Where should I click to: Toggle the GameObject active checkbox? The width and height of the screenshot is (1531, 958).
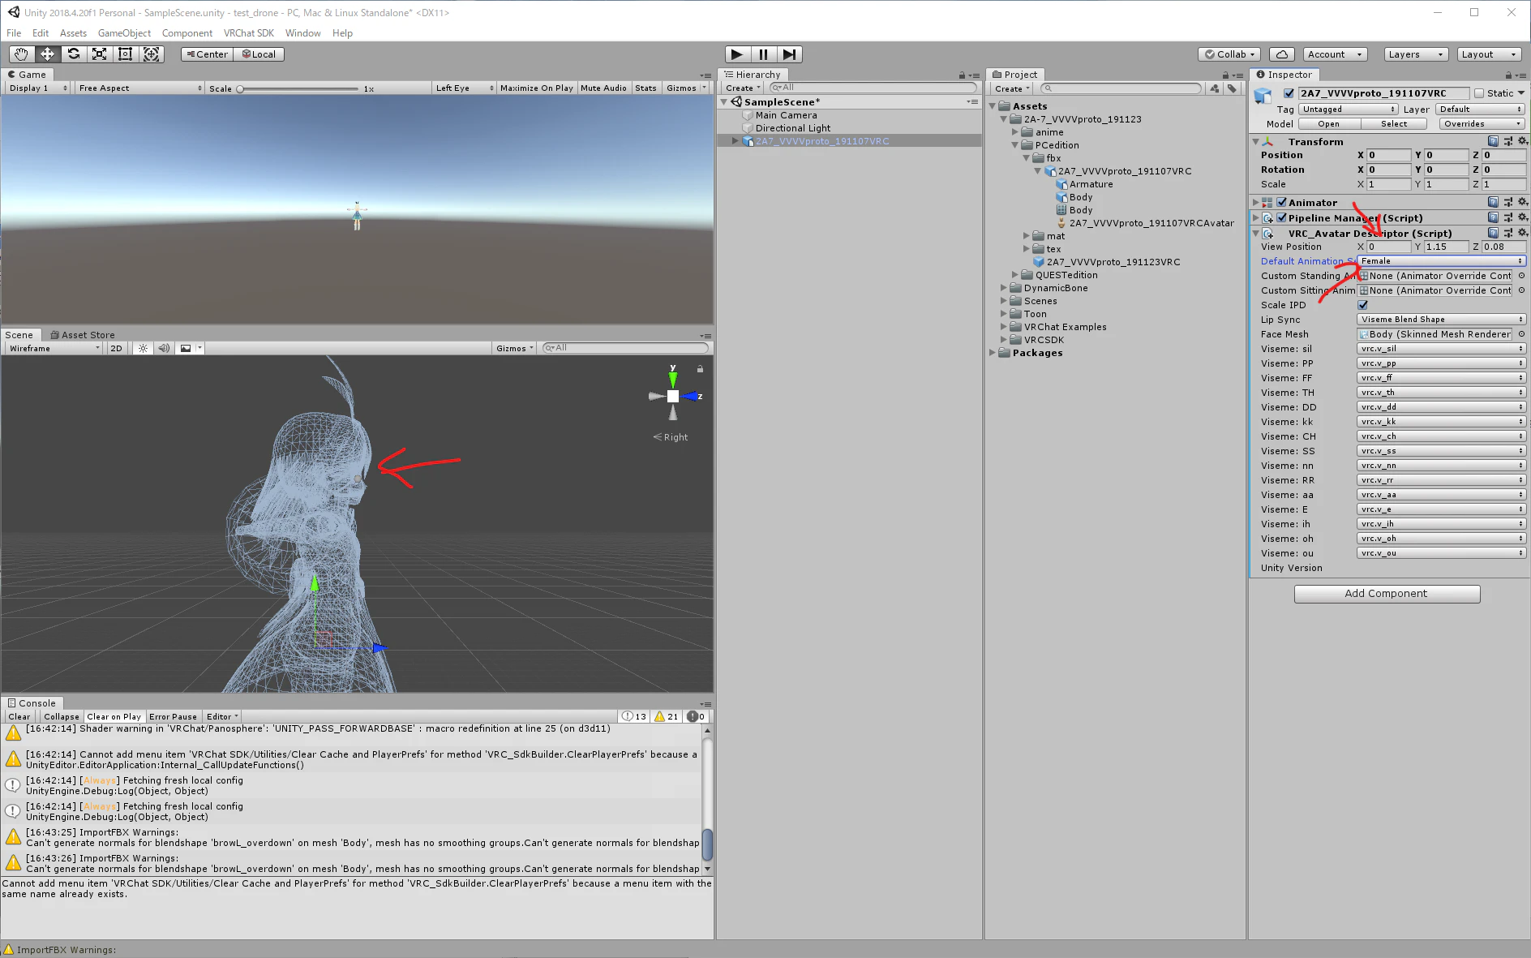click(1289, 93)
